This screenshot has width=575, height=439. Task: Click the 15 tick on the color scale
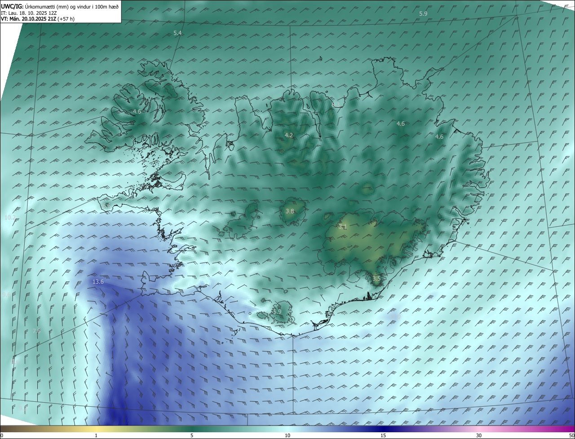383,436
